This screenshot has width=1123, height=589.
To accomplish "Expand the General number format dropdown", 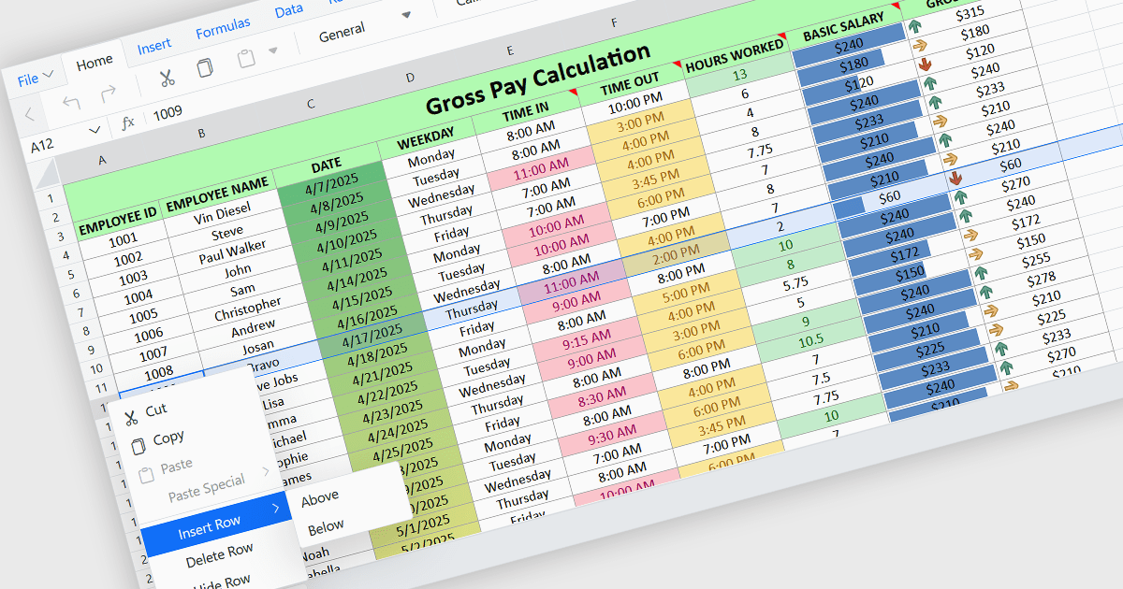I will (x=406, y=15).
